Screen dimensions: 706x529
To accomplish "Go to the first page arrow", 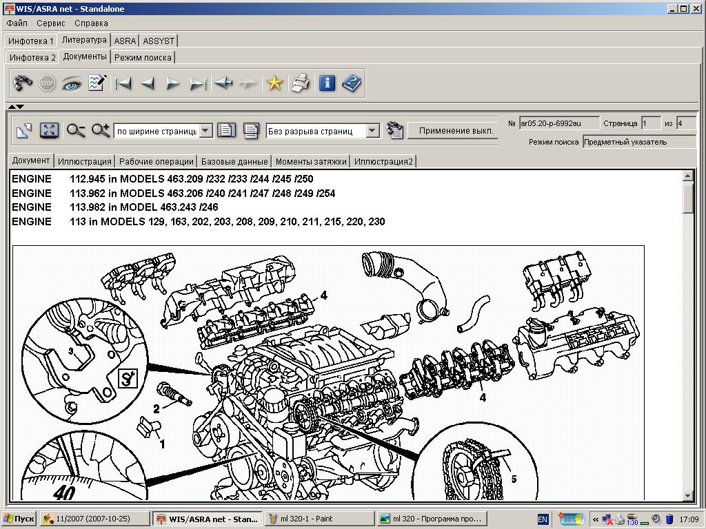I will pyautogui.click(x=123, y=83).
